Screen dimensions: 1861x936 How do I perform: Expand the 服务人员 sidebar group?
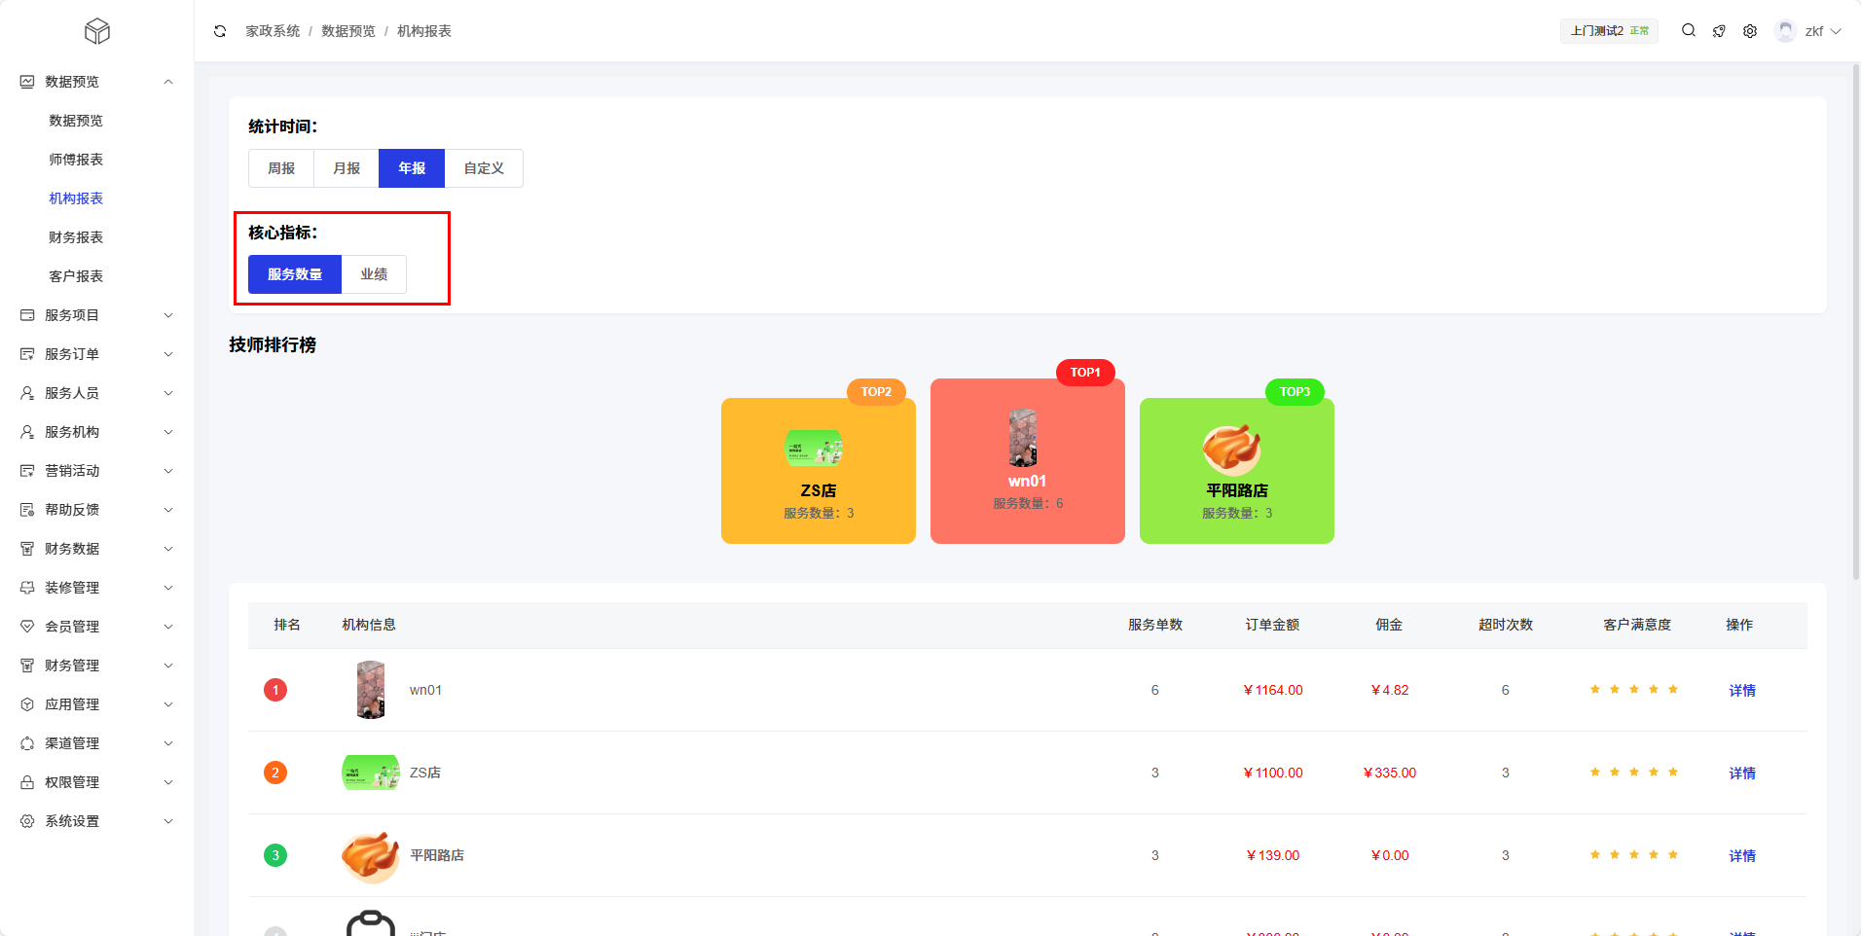pos(168,393)
